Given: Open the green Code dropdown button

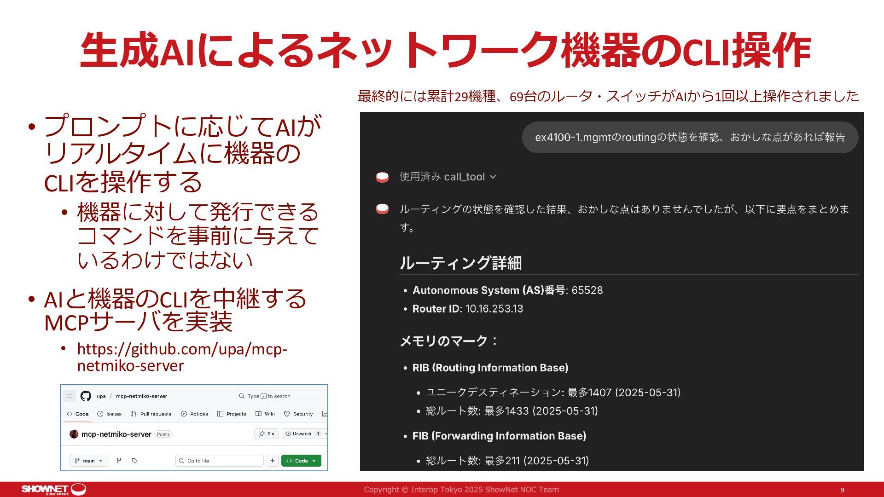Looking at the screenshot, I should [x=301, y=461].
